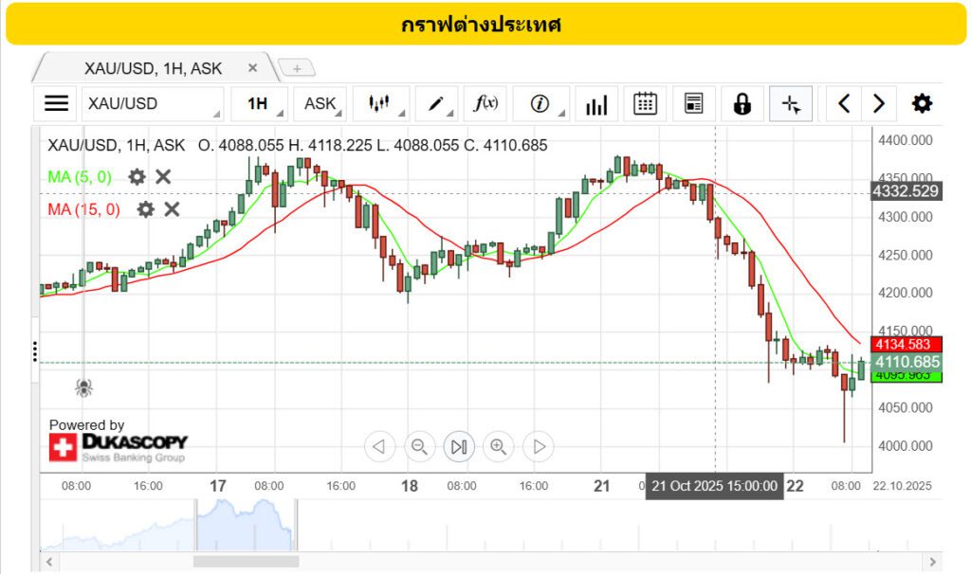Open the chart type candlestick menu
The height and width of the screenshot is (574, 971).
(380, 104)
